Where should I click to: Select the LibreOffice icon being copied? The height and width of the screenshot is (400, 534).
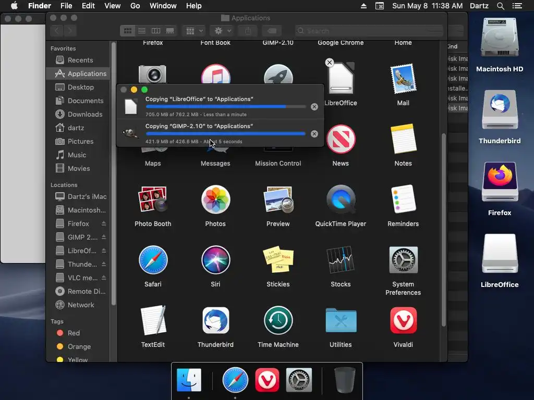[x=341, y=79]
